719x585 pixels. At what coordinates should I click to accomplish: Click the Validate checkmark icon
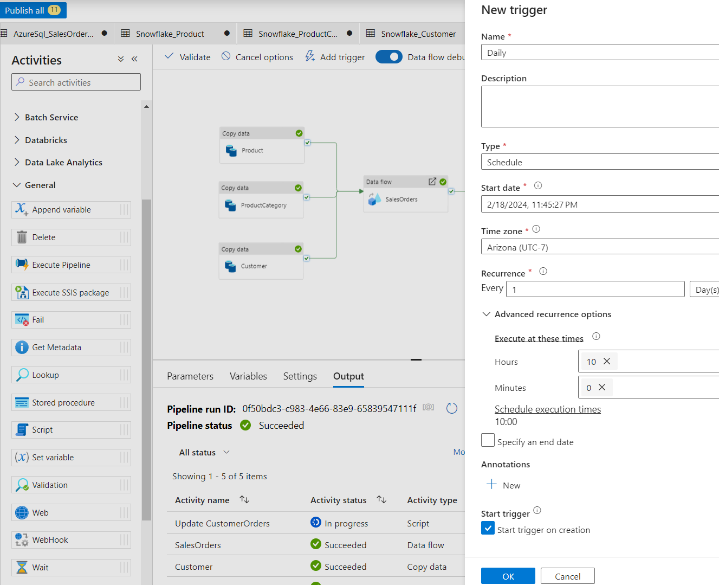point(170,56)
